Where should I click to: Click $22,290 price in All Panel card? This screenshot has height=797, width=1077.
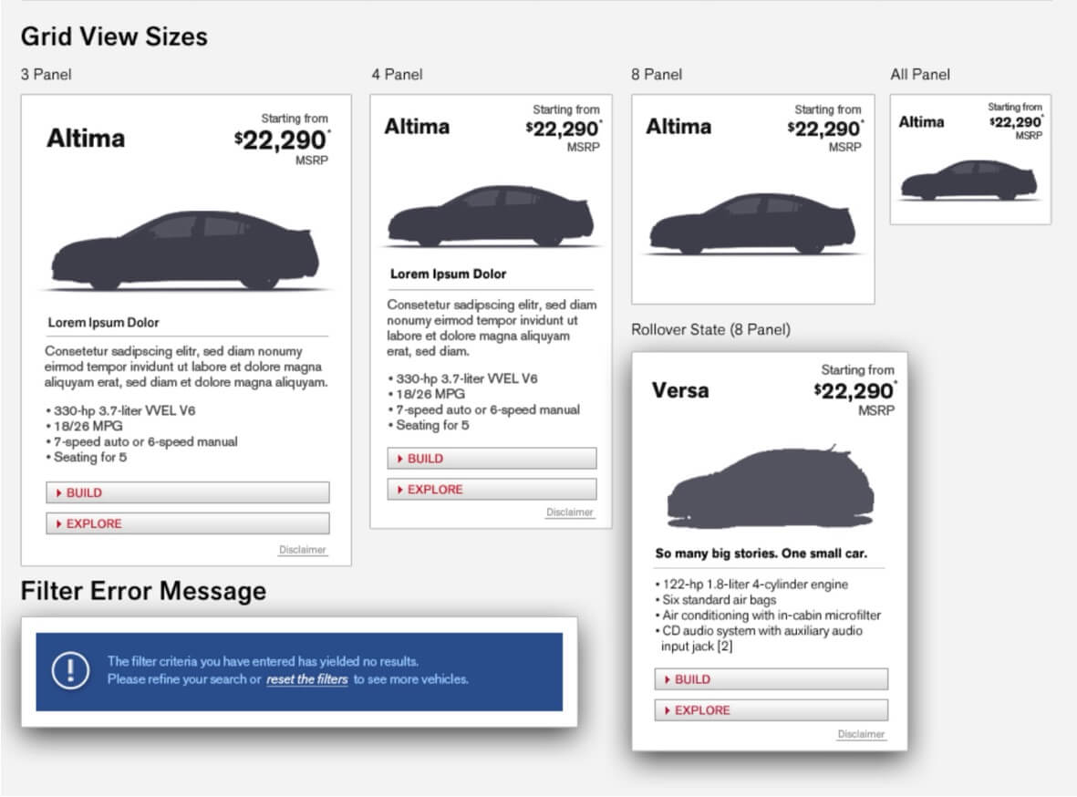(x=1015, y=122)
